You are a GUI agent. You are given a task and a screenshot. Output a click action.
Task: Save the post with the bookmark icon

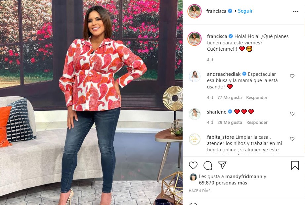[x=295, y=165]
